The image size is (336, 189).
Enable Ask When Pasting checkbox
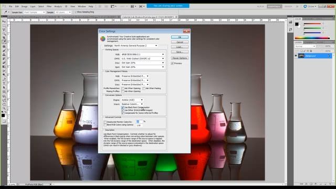[x=144, y=88]
